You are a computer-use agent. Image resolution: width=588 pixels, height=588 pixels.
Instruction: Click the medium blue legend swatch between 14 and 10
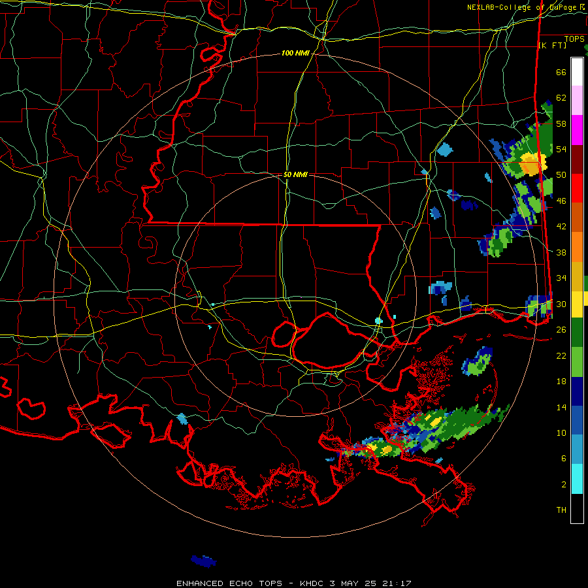click(x=577, y=420)
